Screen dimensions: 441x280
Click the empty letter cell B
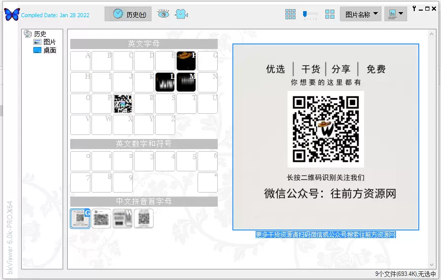102,61
